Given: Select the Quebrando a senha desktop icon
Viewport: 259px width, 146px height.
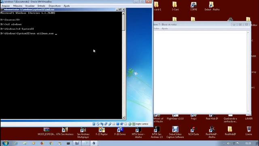Looking at the screenshot, I should click(x=230, y=119).
